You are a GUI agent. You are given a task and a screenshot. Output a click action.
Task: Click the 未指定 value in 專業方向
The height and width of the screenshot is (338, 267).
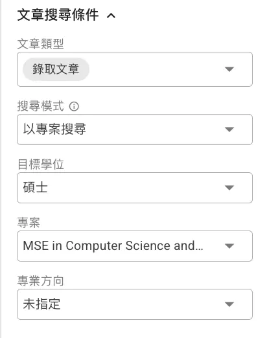pos(41,304)
